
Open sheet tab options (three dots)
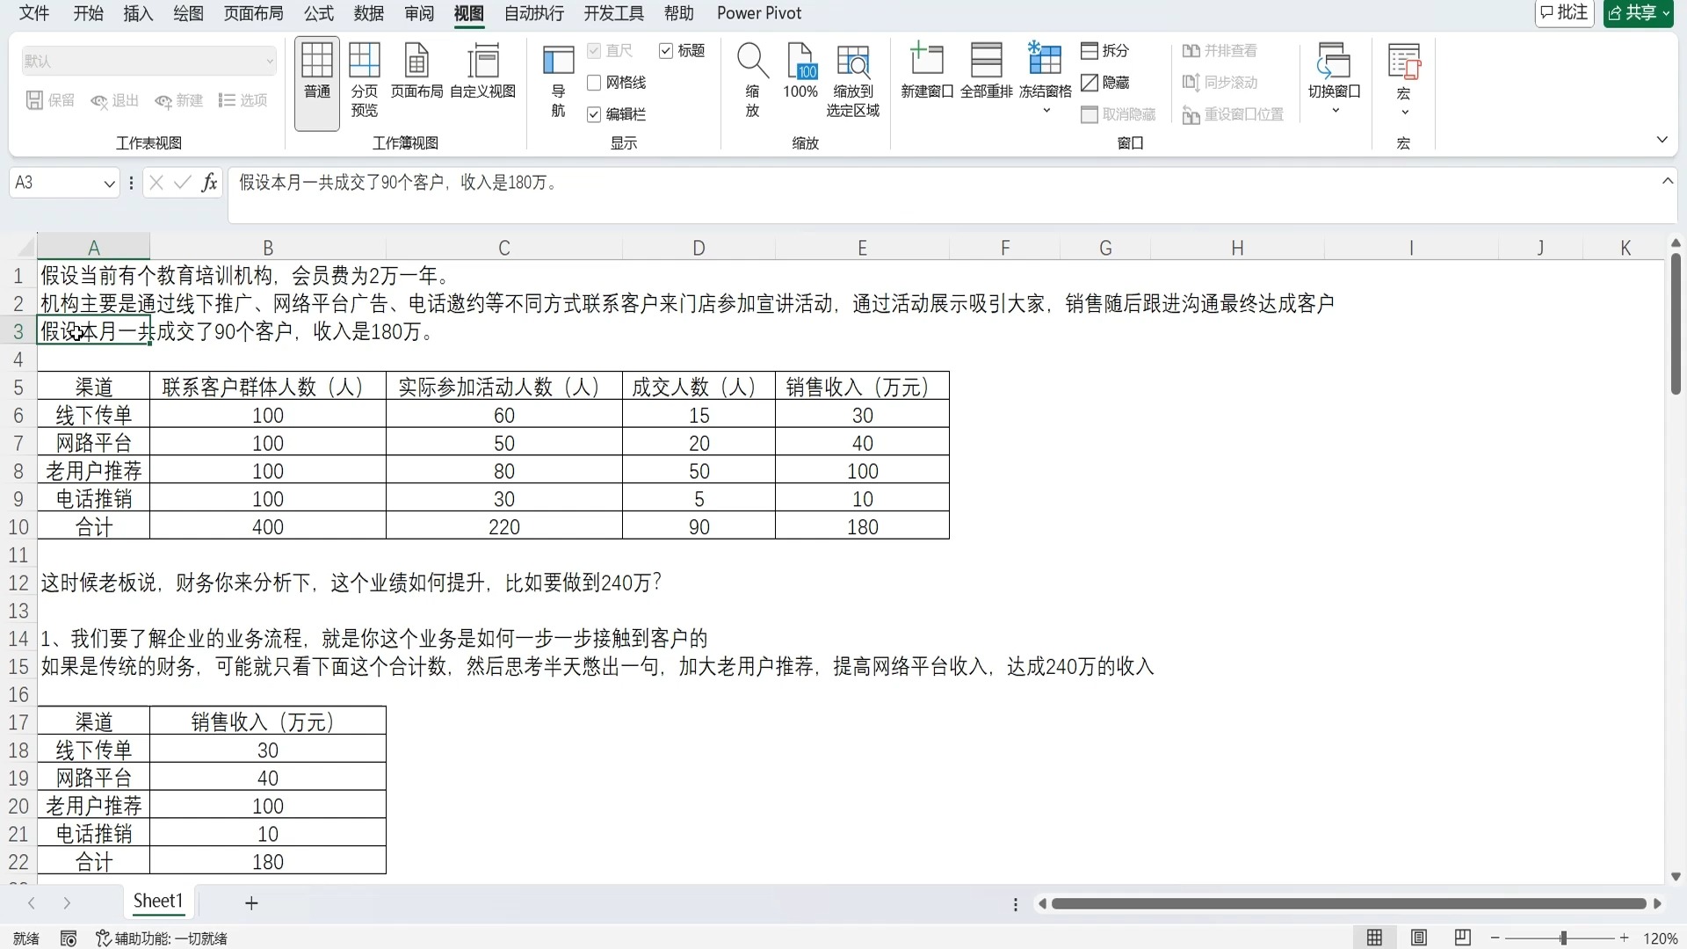1016,904
